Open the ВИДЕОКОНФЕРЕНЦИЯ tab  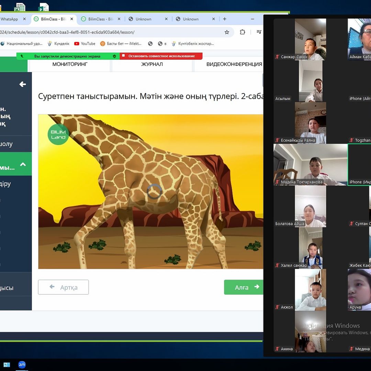[229, 64]
